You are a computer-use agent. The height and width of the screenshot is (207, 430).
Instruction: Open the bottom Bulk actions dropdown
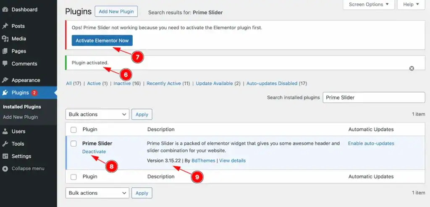(97, 193)
